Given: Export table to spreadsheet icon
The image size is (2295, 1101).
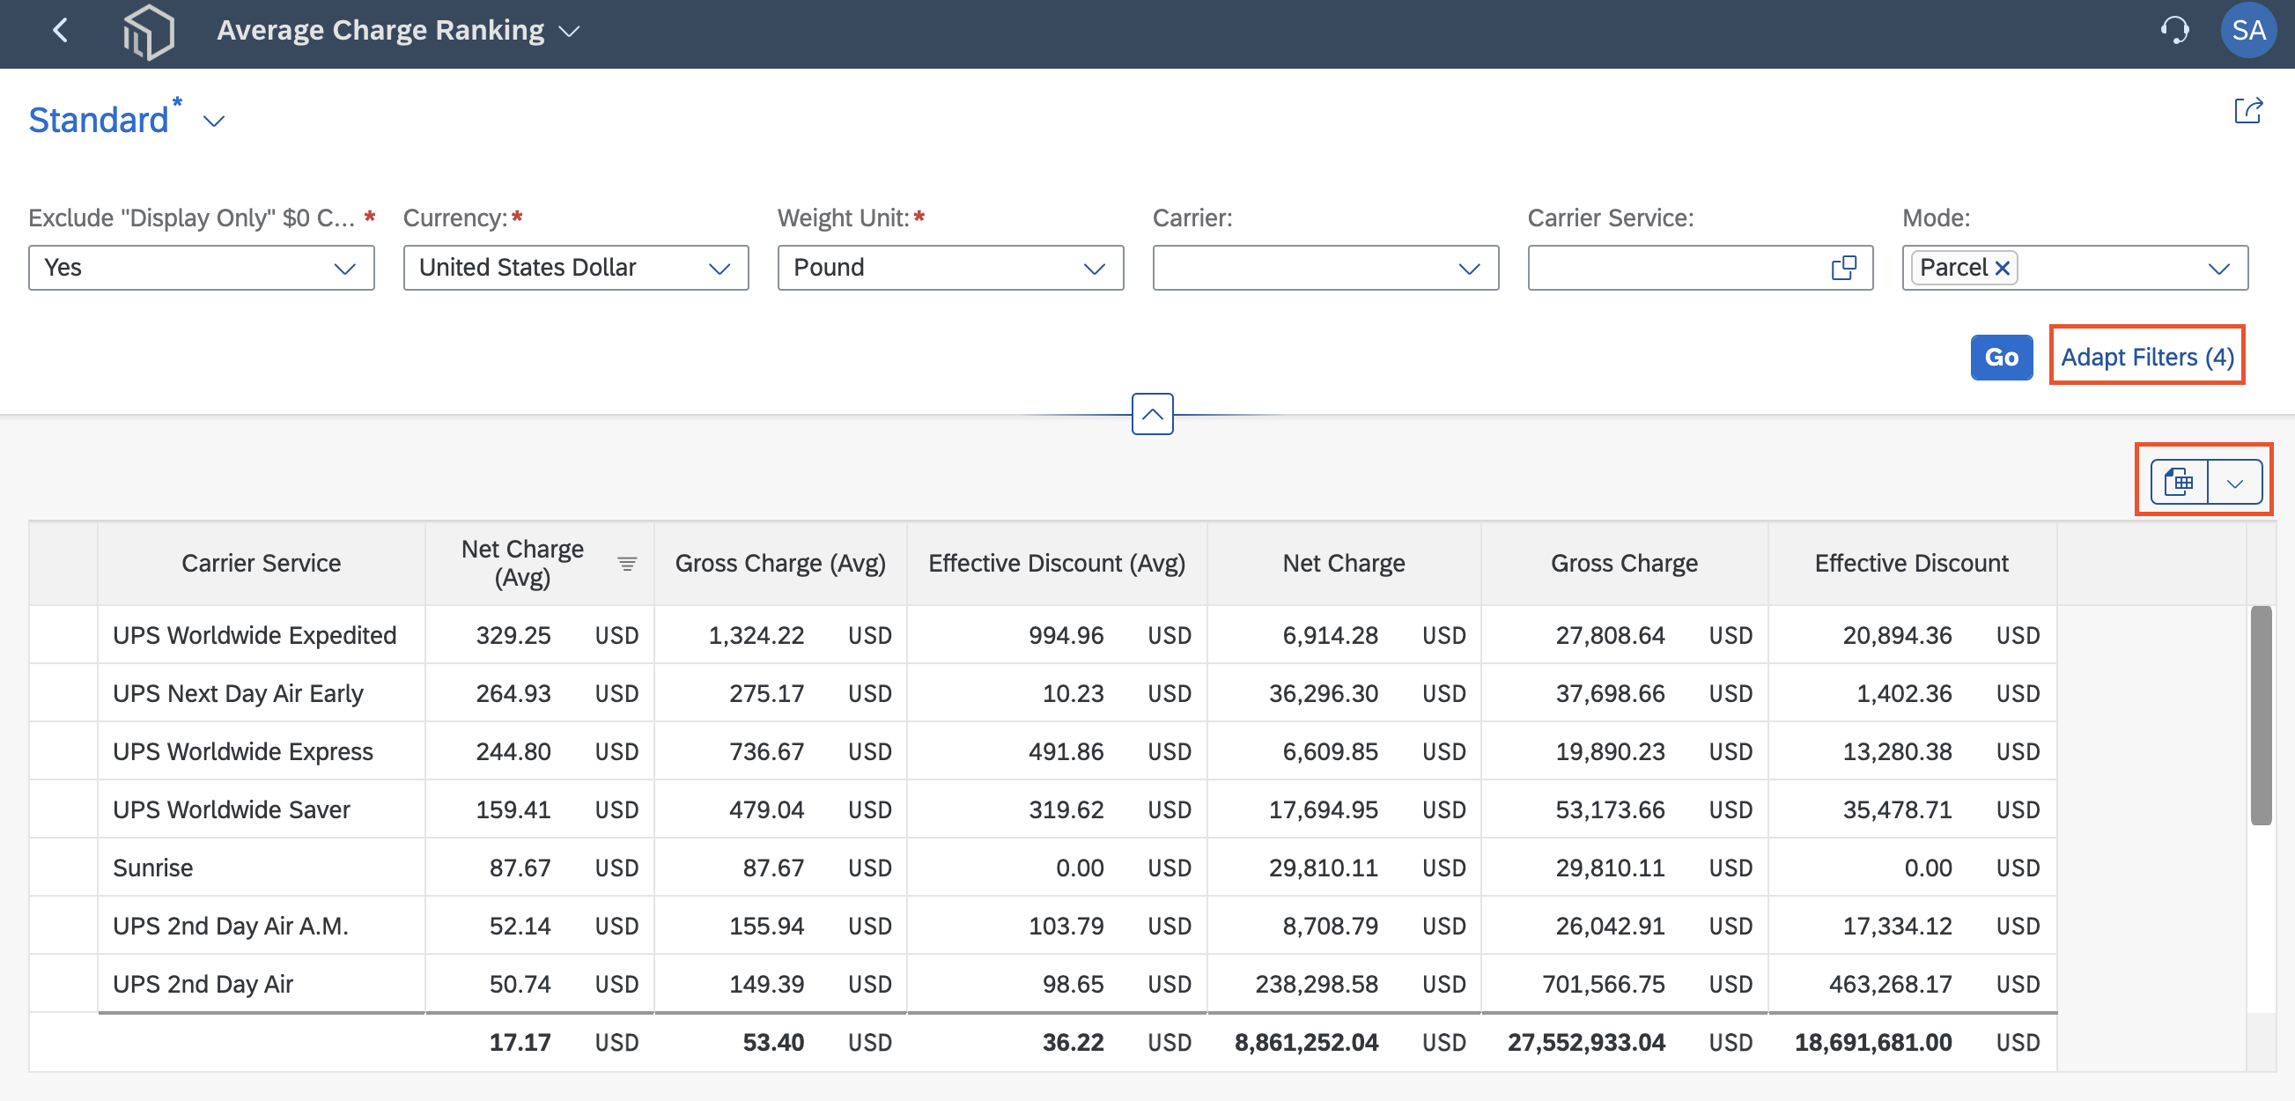Looking at the screenshot, I should (x=2179, y=483).
